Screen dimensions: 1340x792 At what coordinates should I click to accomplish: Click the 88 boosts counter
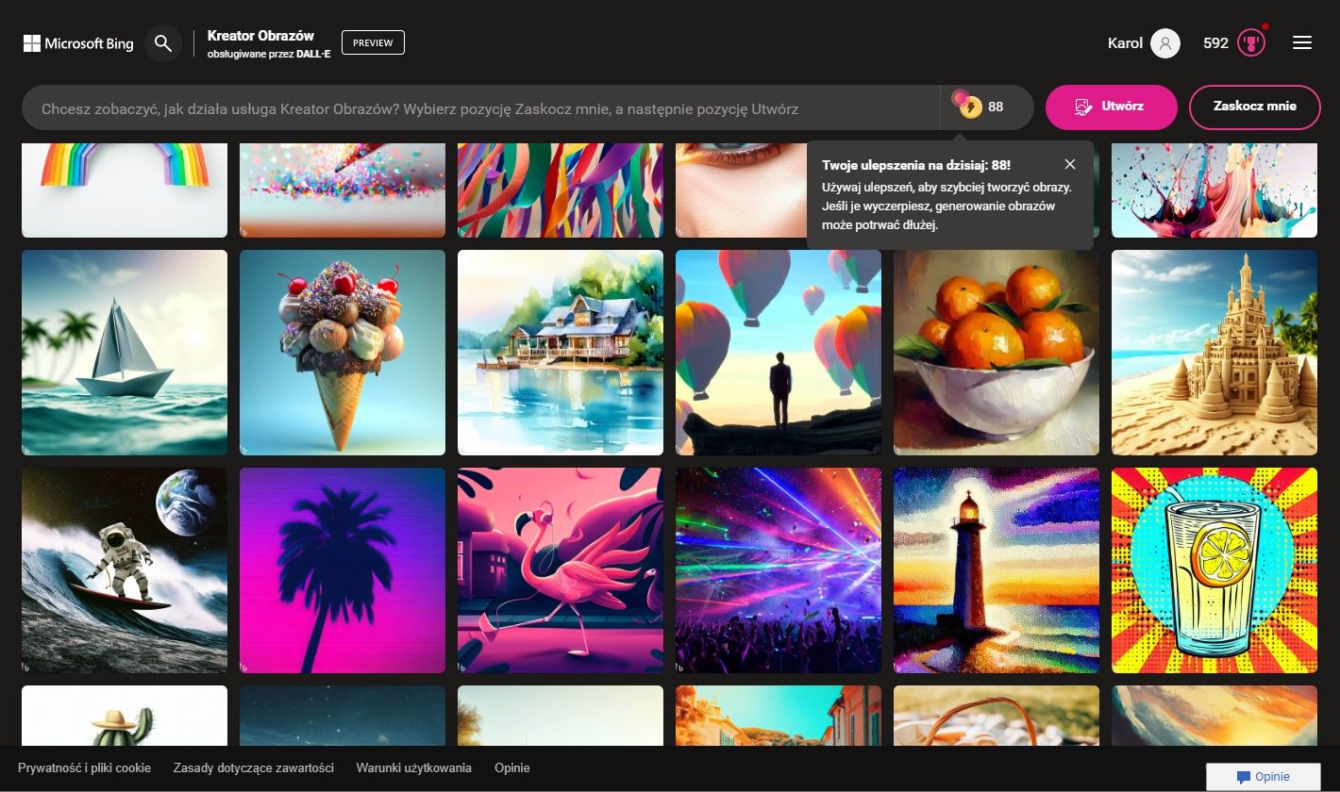pos(996,107)
